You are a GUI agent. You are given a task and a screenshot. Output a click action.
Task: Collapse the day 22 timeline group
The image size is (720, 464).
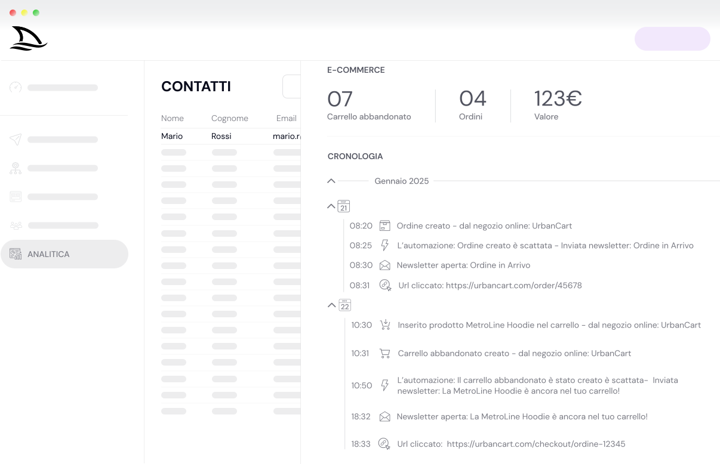[332, 305]
